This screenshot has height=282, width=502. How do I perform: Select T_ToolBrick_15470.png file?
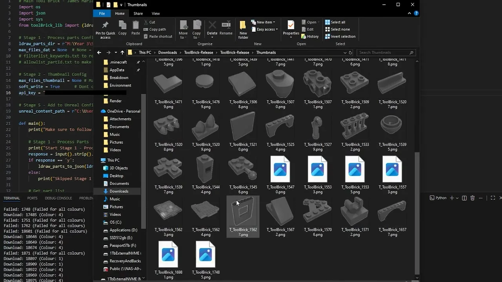[x=280, y=175]
